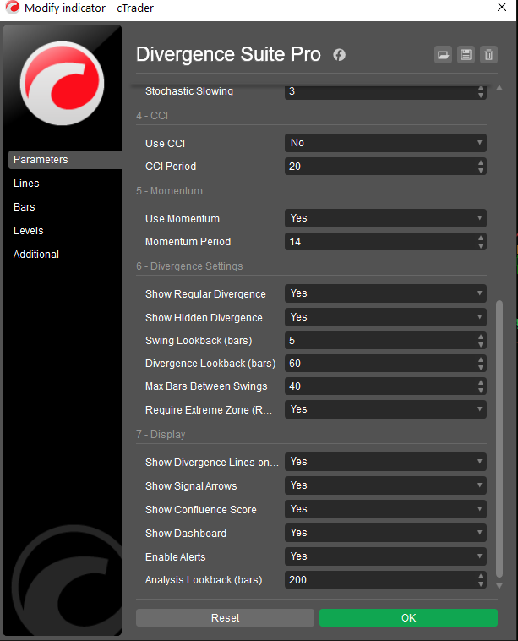Open the load parameters folder icon
This screenshot has width=518, height=641.
point(443,55)
